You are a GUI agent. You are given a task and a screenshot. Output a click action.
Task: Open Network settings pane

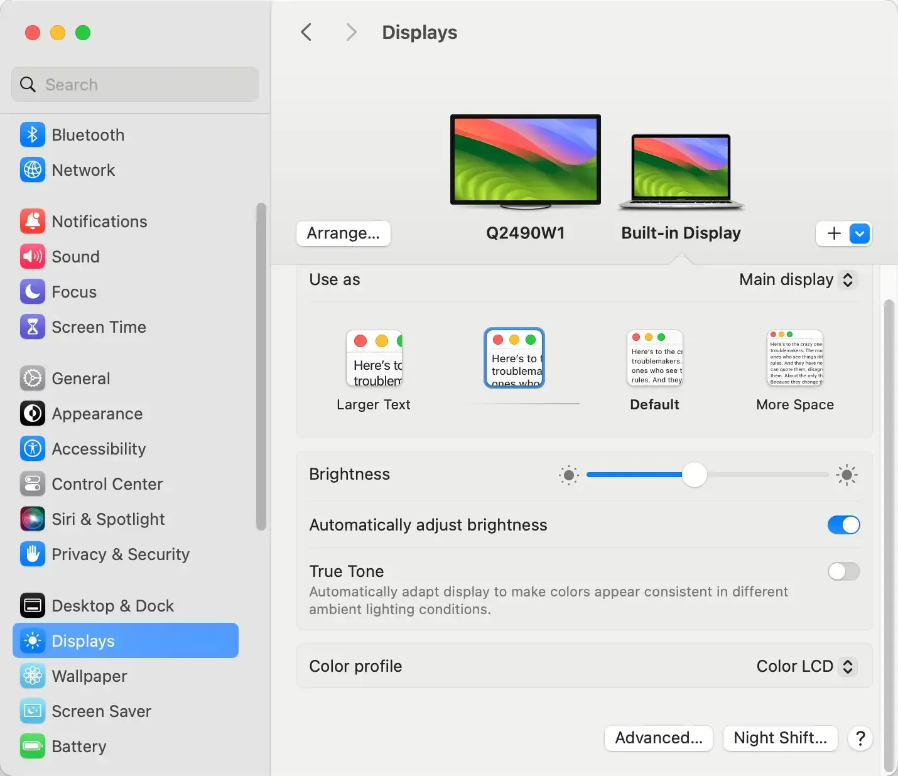point(83,170)
